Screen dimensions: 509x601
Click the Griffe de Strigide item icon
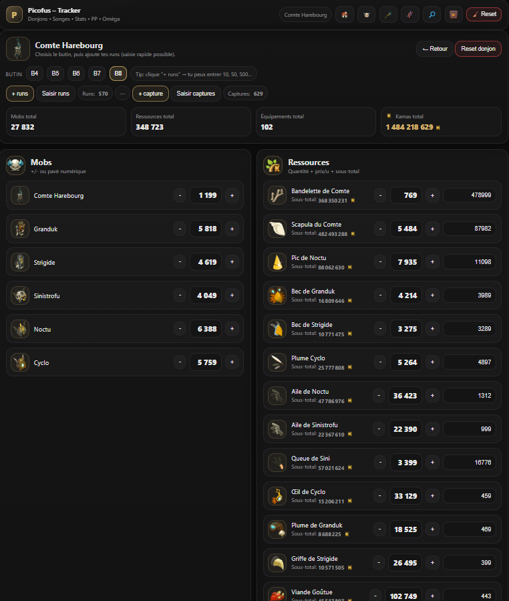pyautogui.click(x=277, y=563)
